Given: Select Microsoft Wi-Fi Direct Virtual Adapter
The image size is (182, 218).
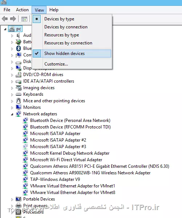Looking at the screenshot, I should 66,160.
